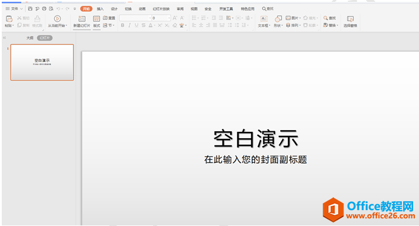Click the Reset (重置) button
The height and width of the screenshot is (226, 419).
click(x=109, y=18)
